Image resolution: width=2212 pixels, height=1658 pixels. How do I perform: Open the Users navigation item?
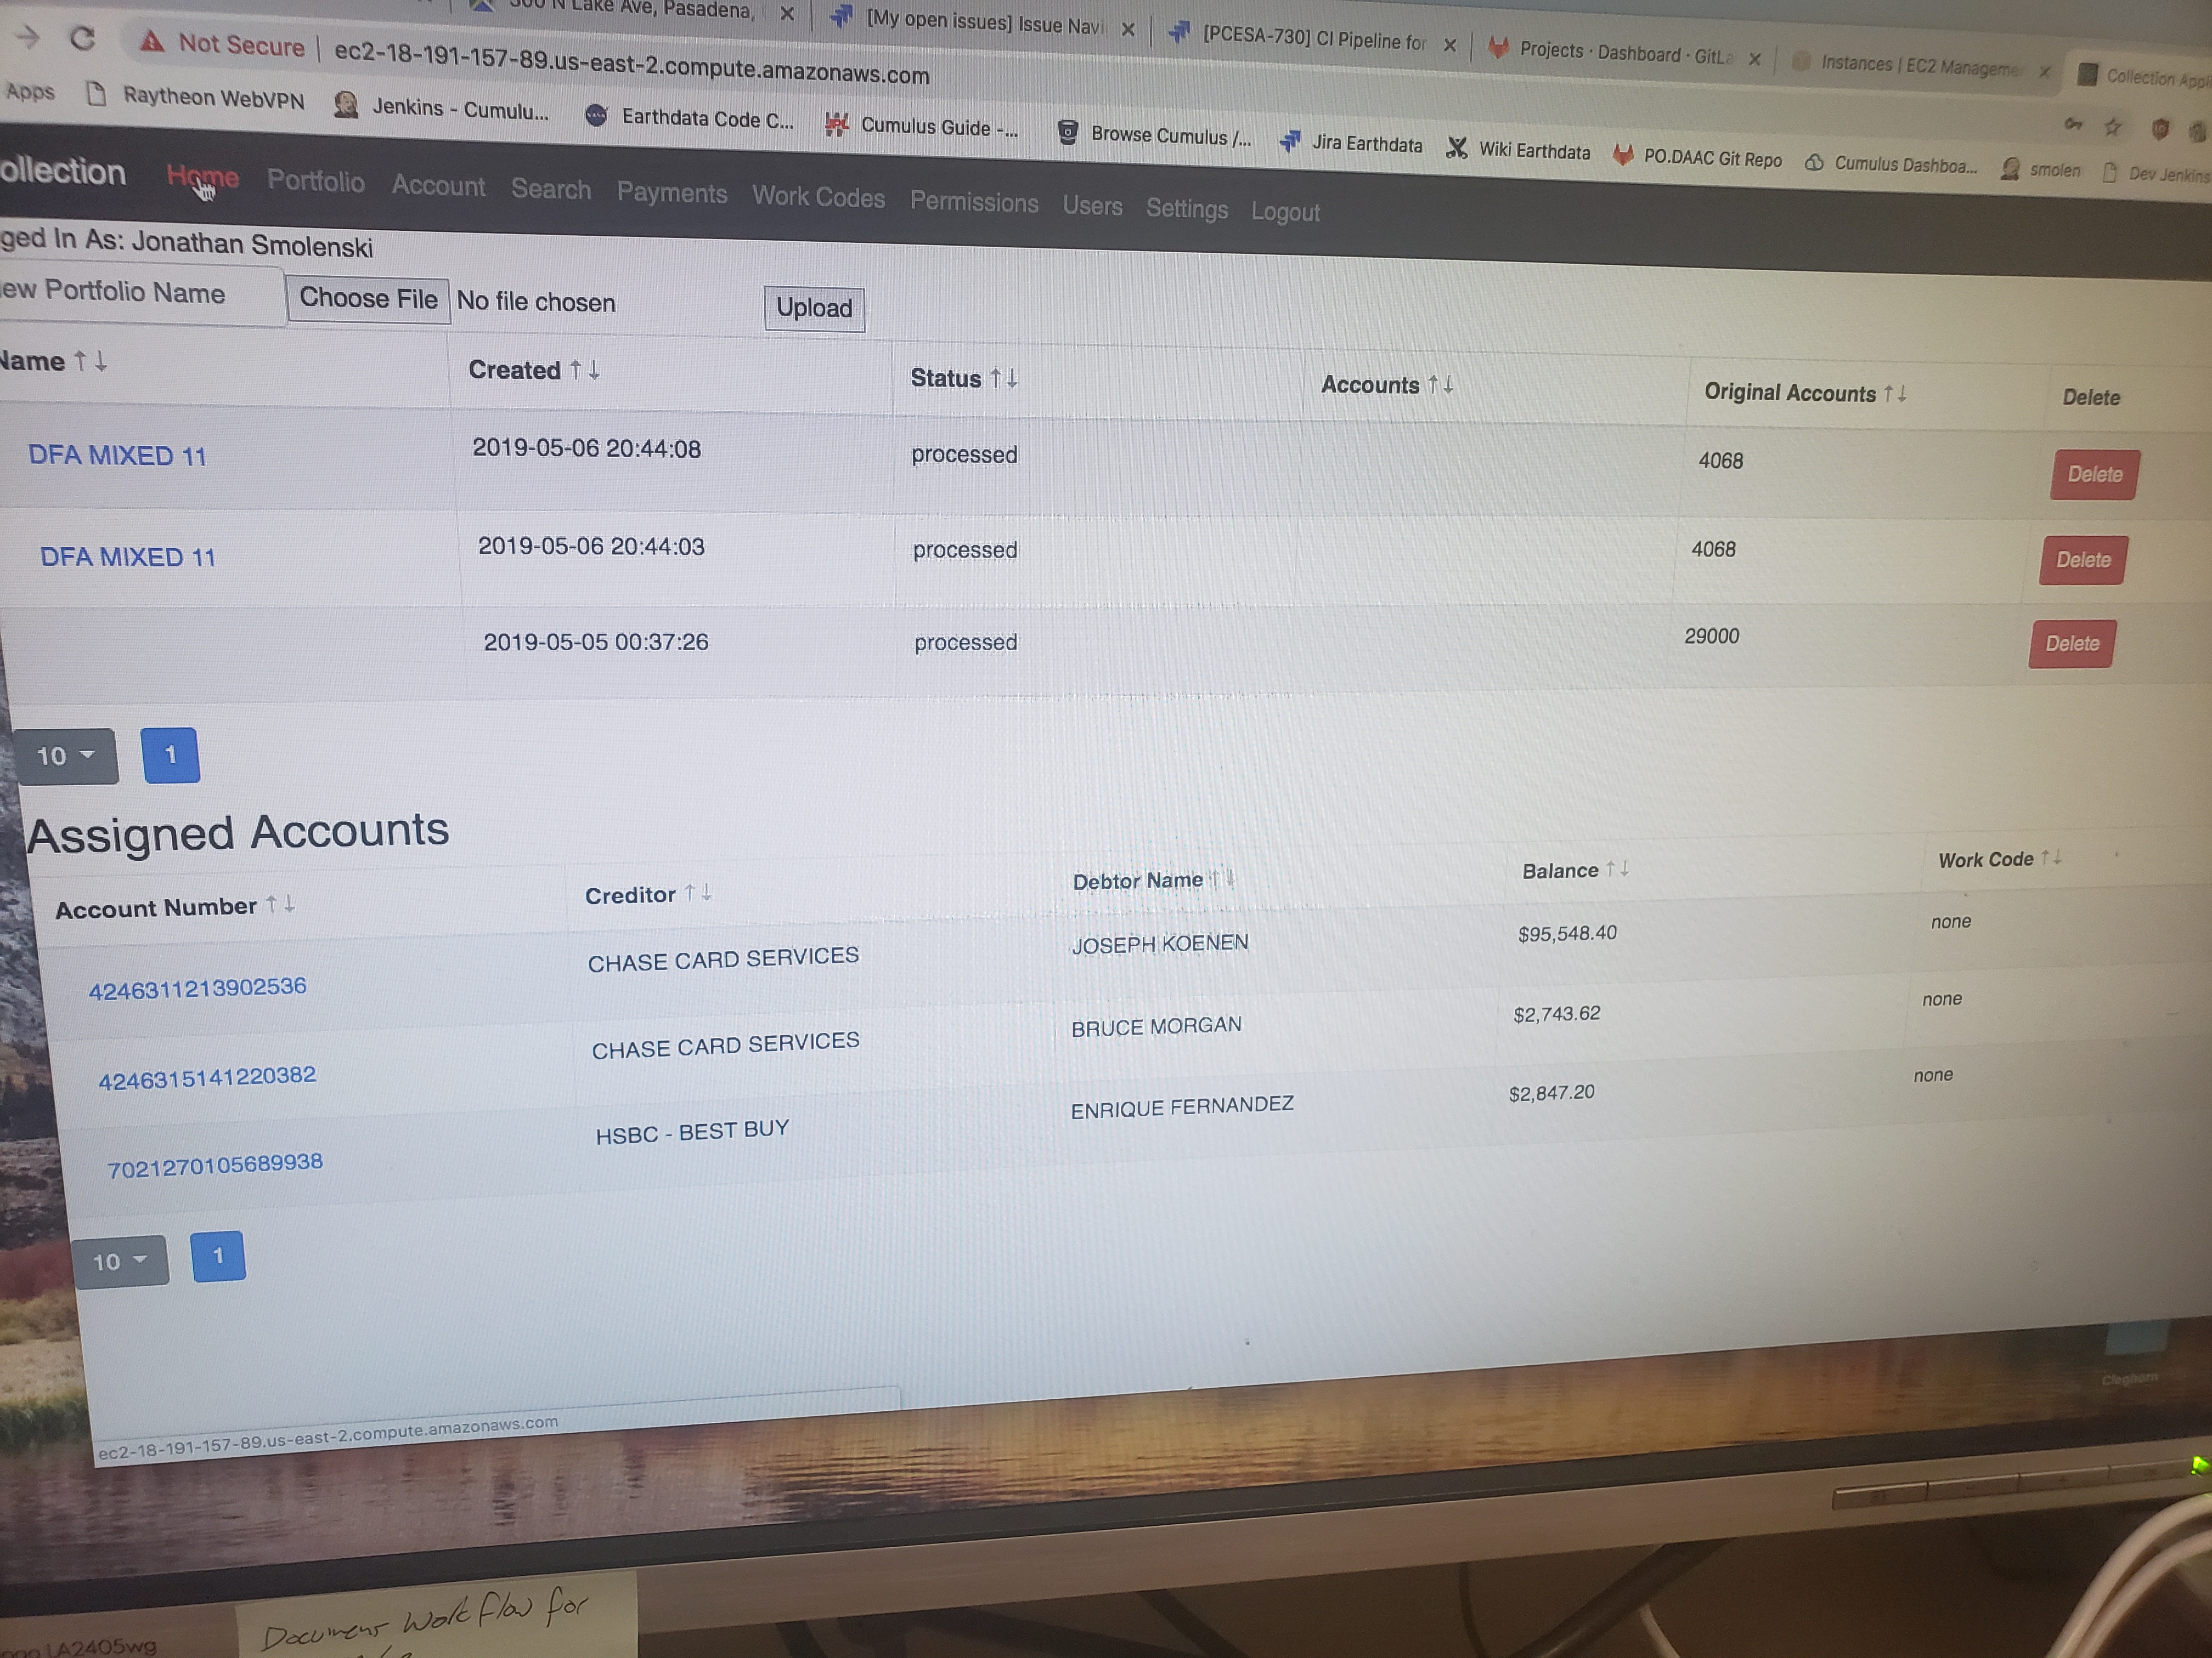1092,206
